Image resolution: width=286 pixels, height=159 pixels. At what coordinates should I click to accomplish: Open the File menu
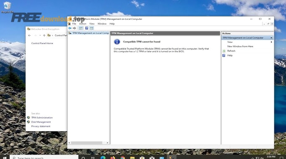[74, 24]
